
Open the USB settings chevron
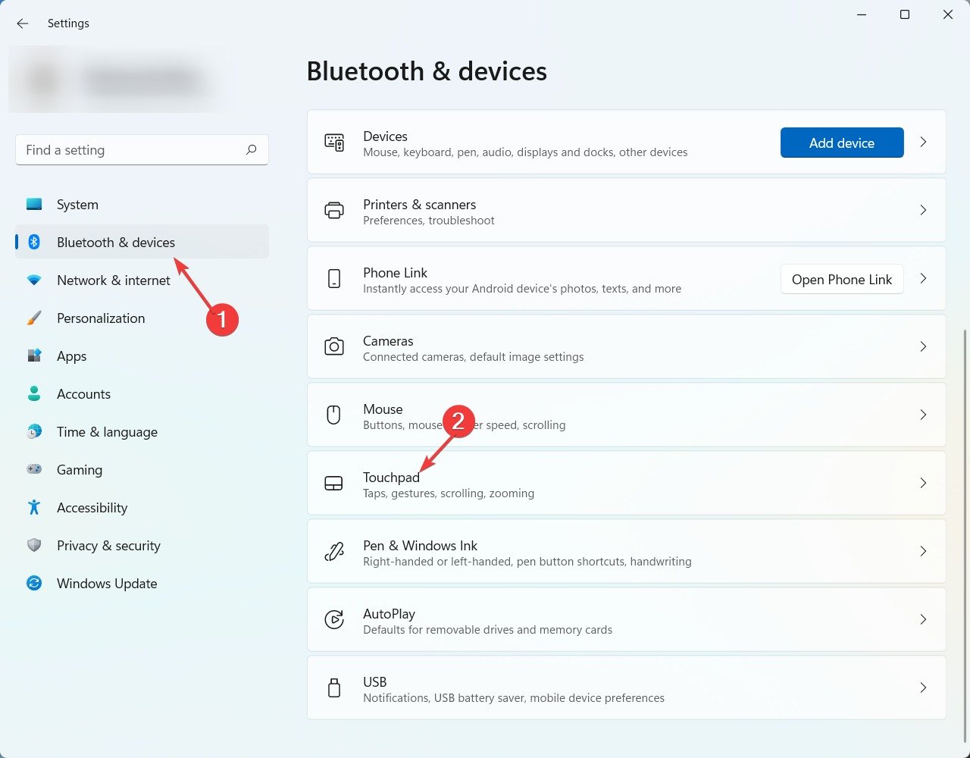(923, 688)
